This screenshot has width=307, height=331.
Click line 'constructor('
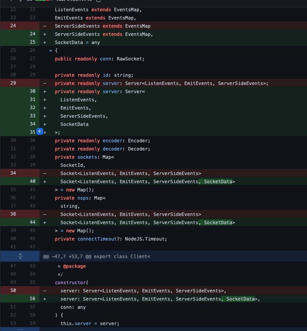(x=72, y=283)
